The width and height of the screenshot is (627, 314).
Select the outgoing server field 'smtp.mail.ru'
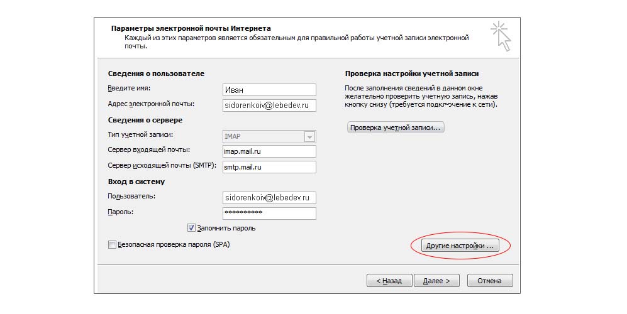[x=269, y=167]
